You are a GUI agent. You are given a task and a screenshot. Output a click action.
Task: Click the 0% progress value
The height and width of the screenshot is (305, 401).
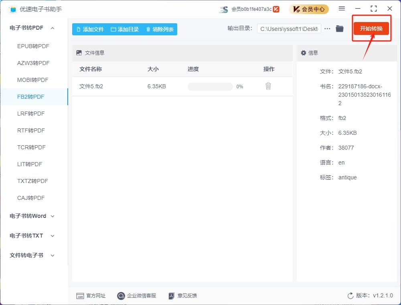click(x=240, y=87)
